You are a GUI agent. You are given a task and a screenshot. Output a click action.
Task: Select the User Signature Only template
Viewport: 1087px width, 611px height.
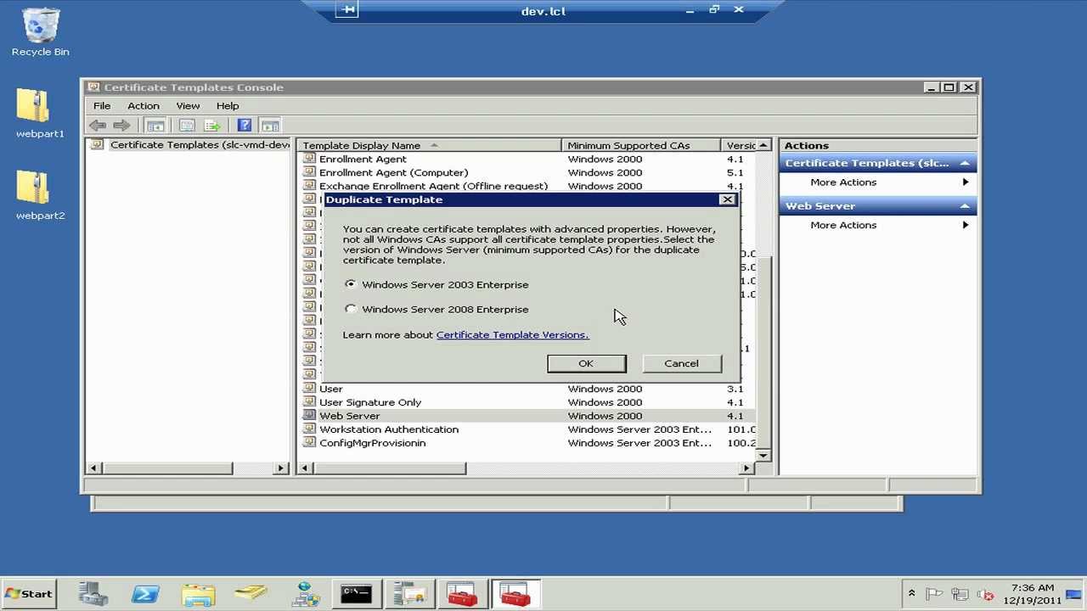coord(370,402)
